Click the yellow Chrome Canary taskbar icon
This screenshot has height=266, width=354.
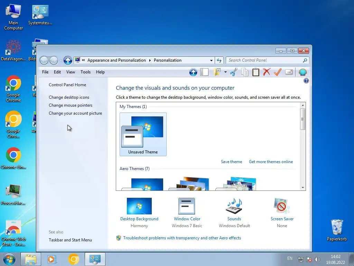tap(73, 259)
